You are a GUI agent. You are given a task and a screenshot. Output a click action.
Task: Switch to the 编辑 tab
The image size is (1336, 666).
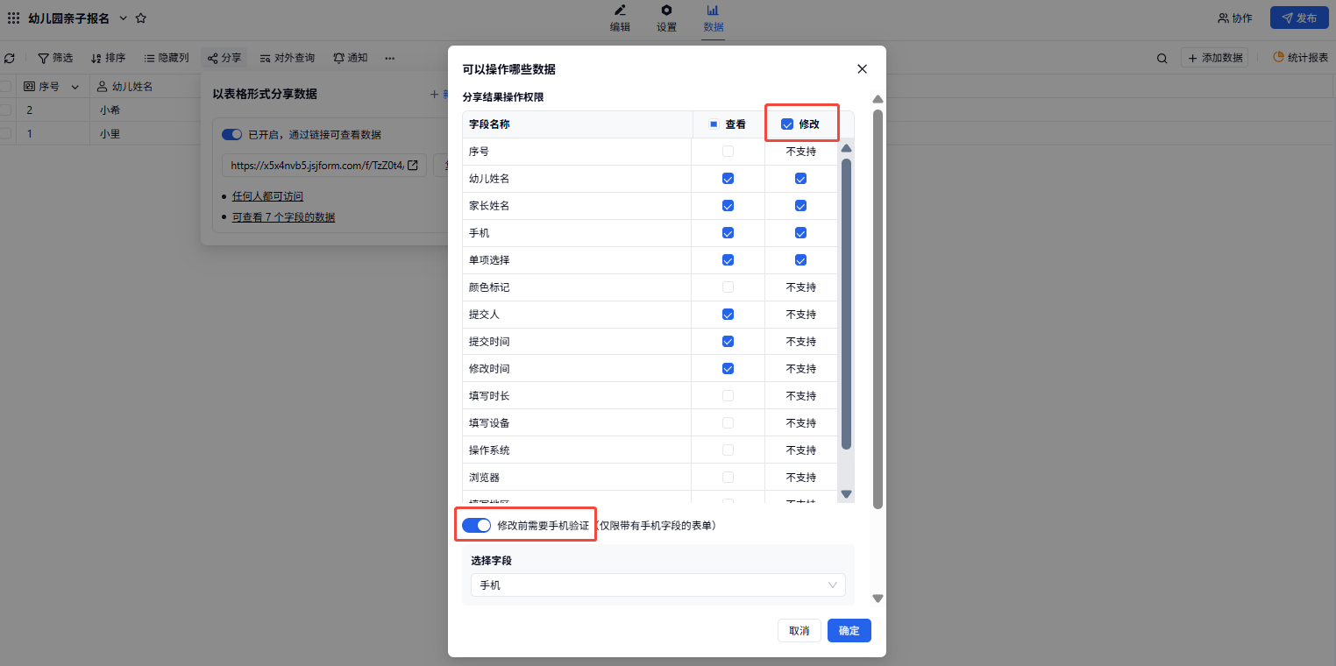pyautogui.click(x=620, y=18)
